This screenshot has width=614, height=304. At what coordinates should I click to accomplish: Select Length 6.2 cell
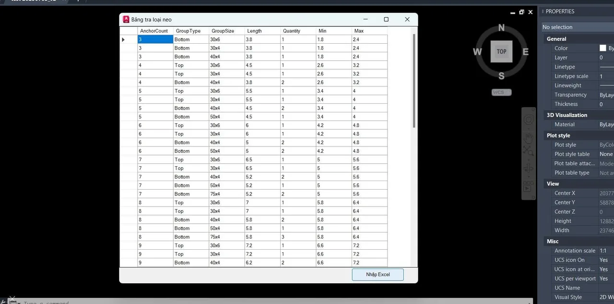pyautogui.click(x=262, y=263)
